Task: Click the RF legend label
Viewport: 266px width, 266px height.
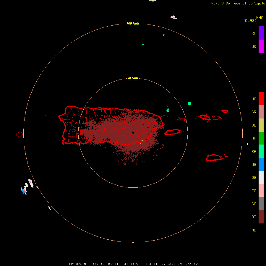Action: tap(254, 33)
